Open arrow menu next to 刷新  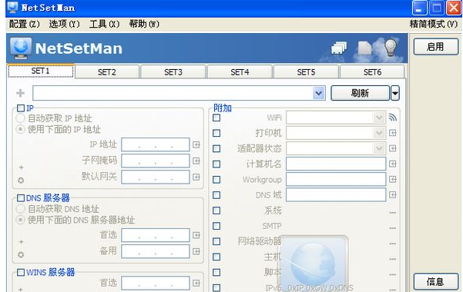[x=395, y=94]
